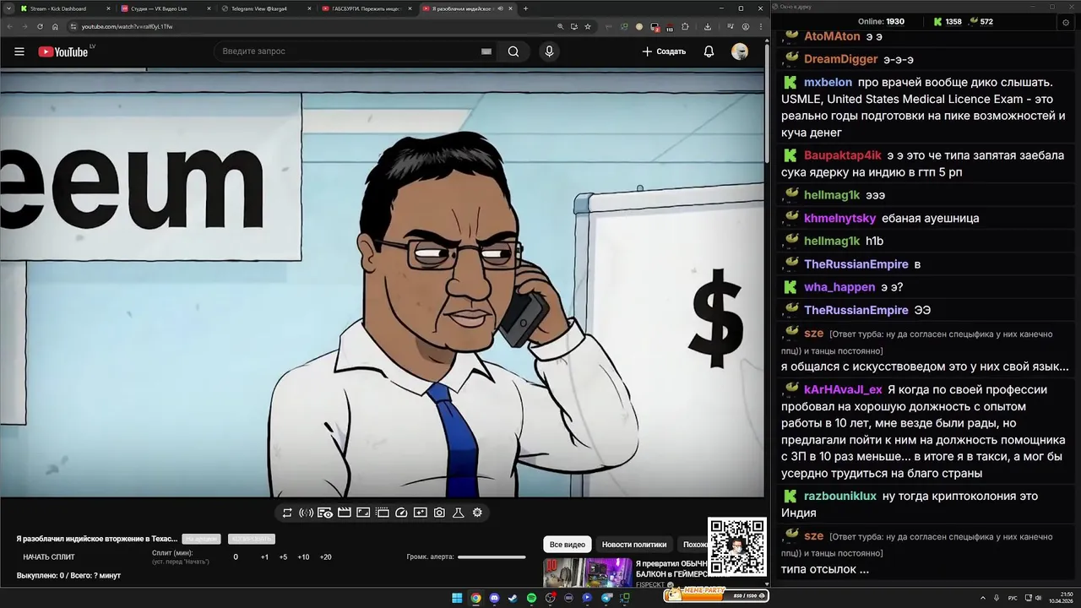Go to the browser home page

[x=56, y=26]
